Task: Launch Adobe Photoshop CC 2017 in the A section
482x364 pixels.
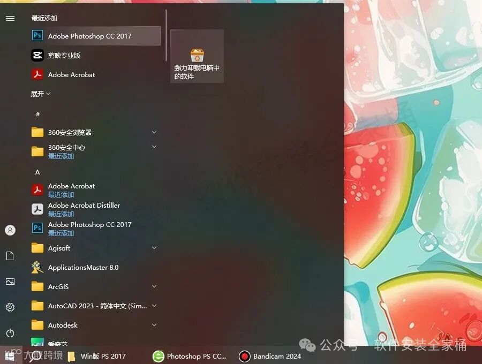Action: pos(96,229)
